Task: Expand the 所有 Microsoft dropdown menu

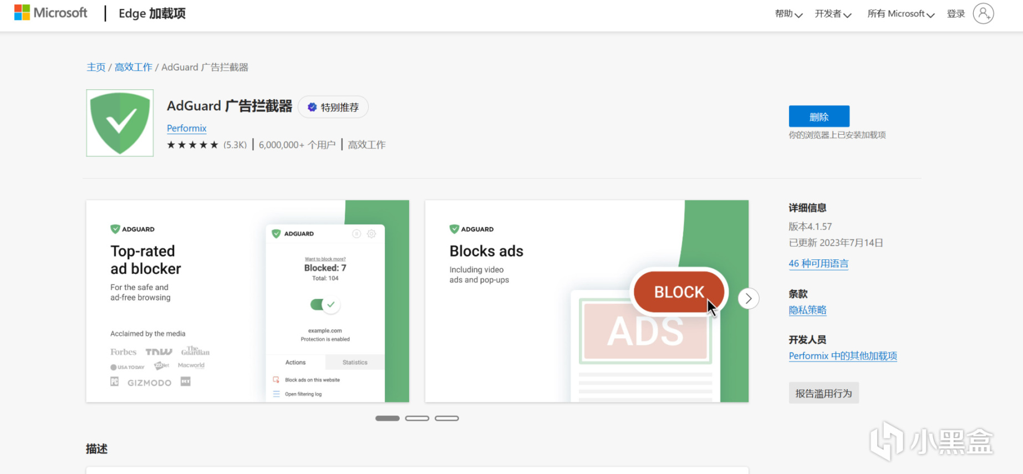Action: pyautogui.click(x=901, y=14)
